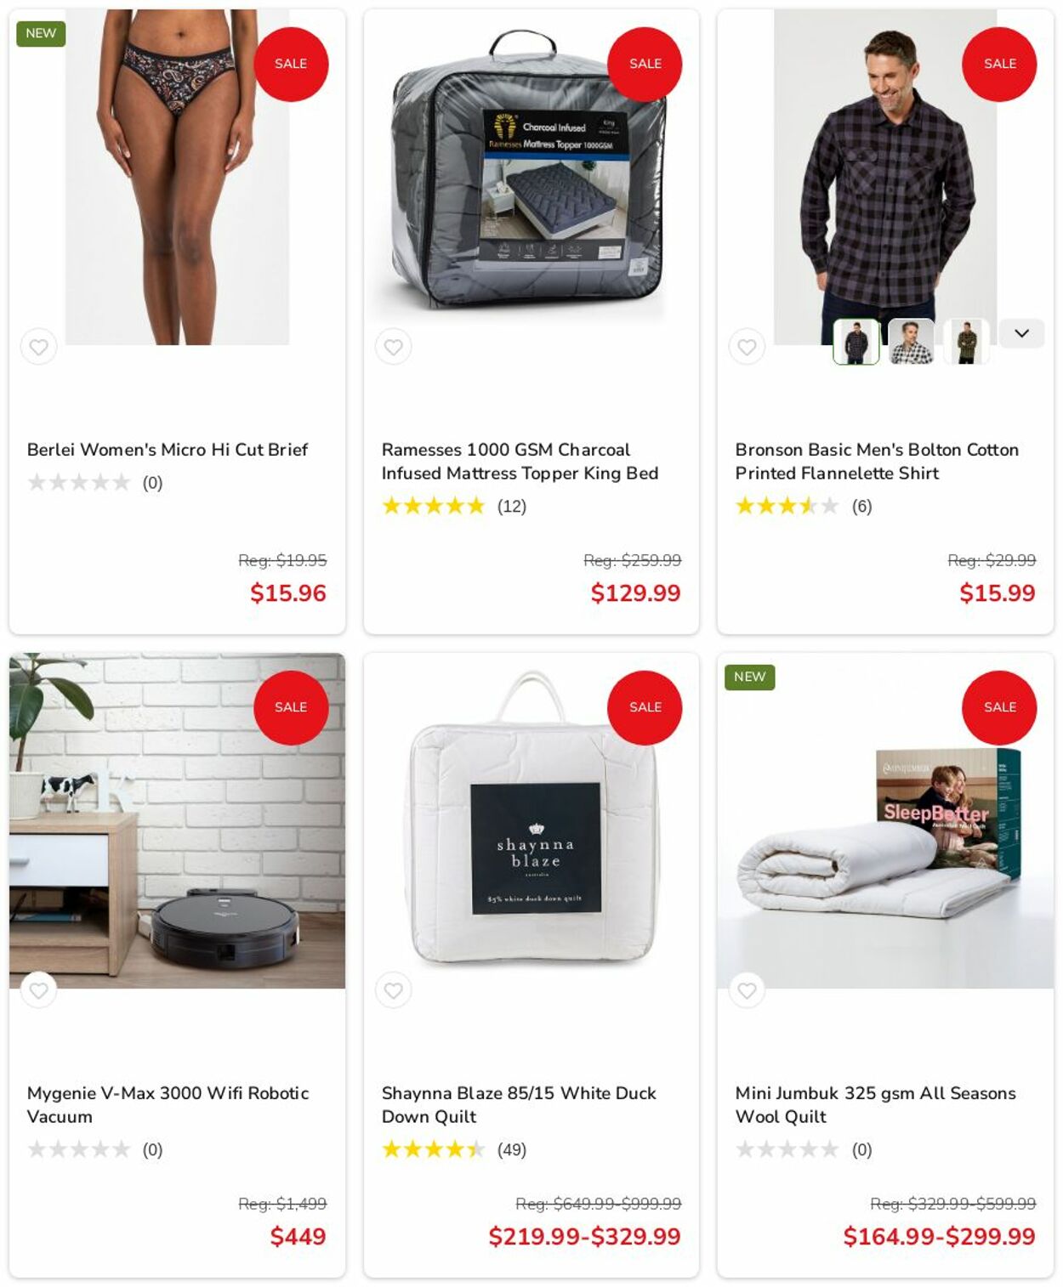Screen dimensions: 1063x1287
Task: Open Ramesses 1000 GSM Mattress Topper title
Action: pyautogui.click(x=520, y=462)
